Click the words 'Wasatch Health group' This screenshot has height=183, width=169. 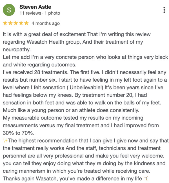tap(54, 42)
